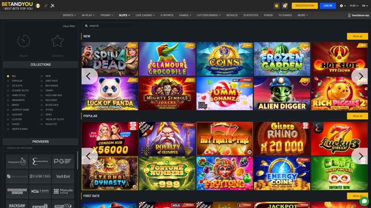Click the search magnifier icon

point(86,26)
